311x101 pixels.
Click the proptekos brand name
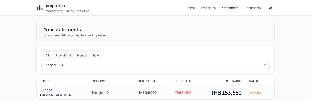pyautogui.click(x=55, y=6)
